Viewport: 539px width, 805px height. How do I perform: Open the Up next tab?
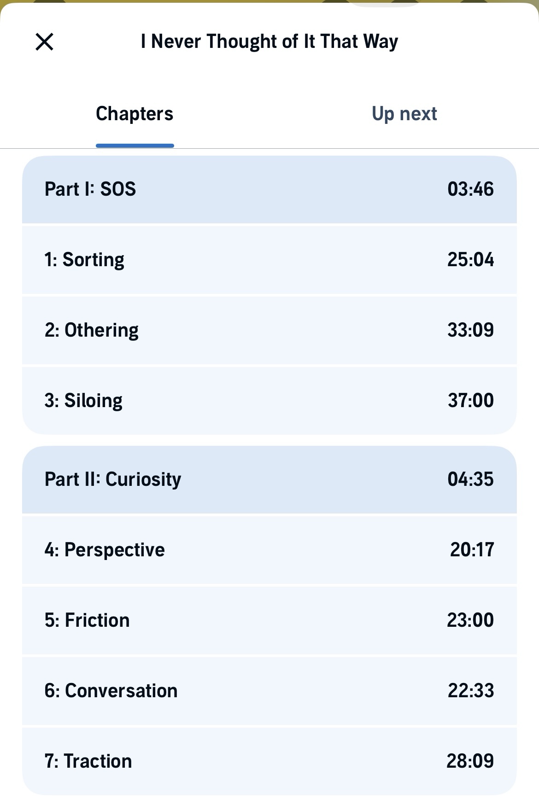coord(404,114)
